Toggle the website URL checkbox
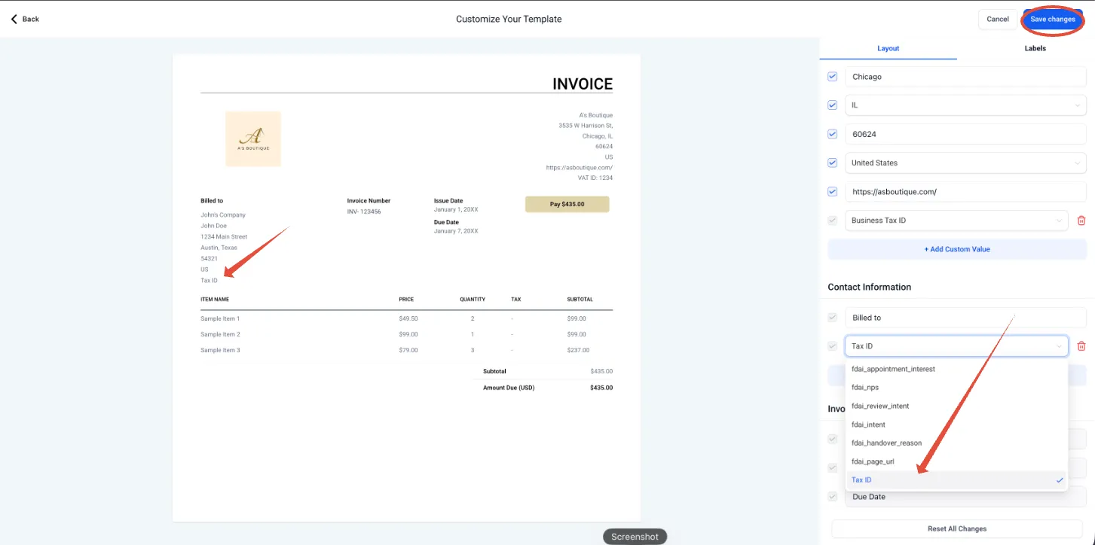 833,191
